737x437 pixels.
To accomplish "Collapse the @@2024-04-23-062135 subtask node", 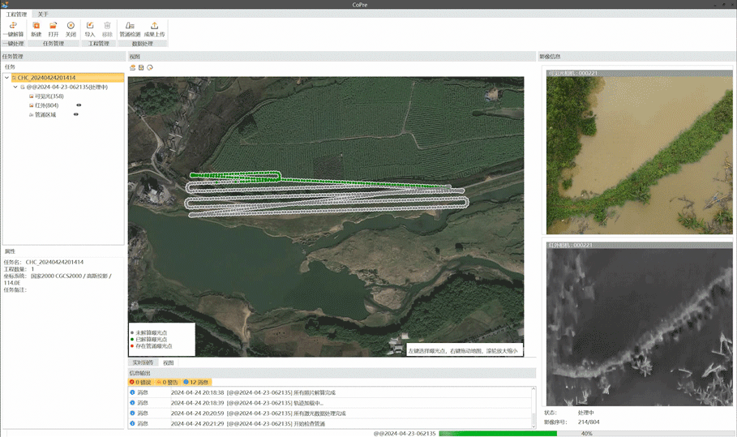I will 15,87.
